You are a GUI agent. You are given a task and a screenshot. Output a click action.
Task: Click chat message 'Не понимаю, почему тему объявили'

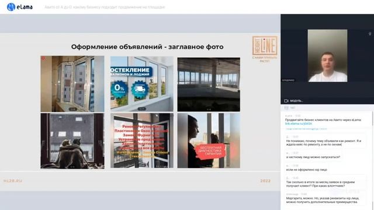324,142
